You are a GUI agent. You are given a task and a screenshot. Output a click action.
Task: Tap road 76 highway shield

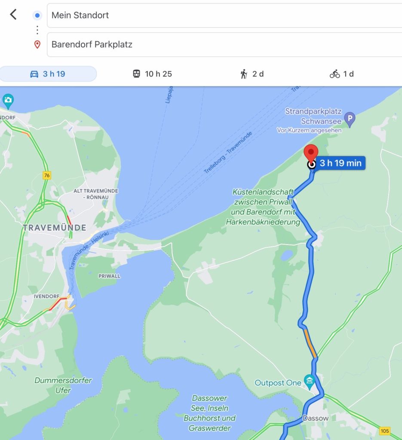coord(47,175)
